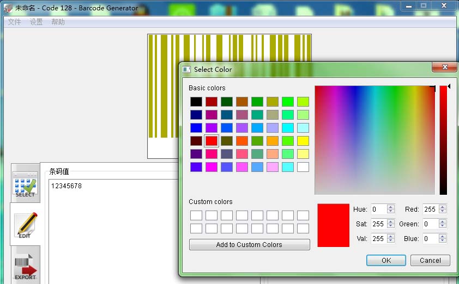This screenshot has height=284, width=459.
Task: Click the Green value field
Action: pos(431,224)
